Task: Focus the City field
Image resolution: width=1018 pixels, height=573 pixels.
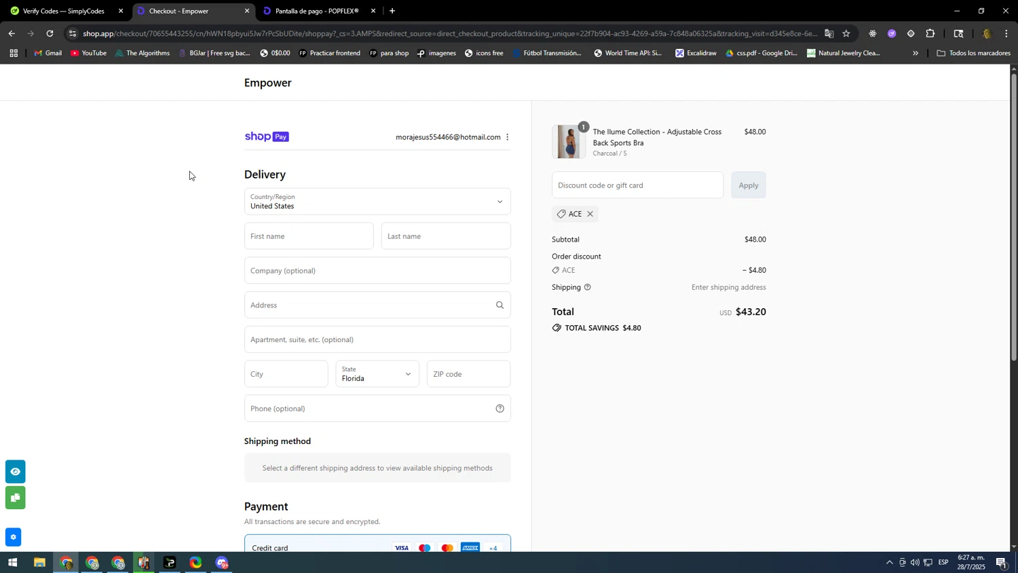Action: coord(286,374)
